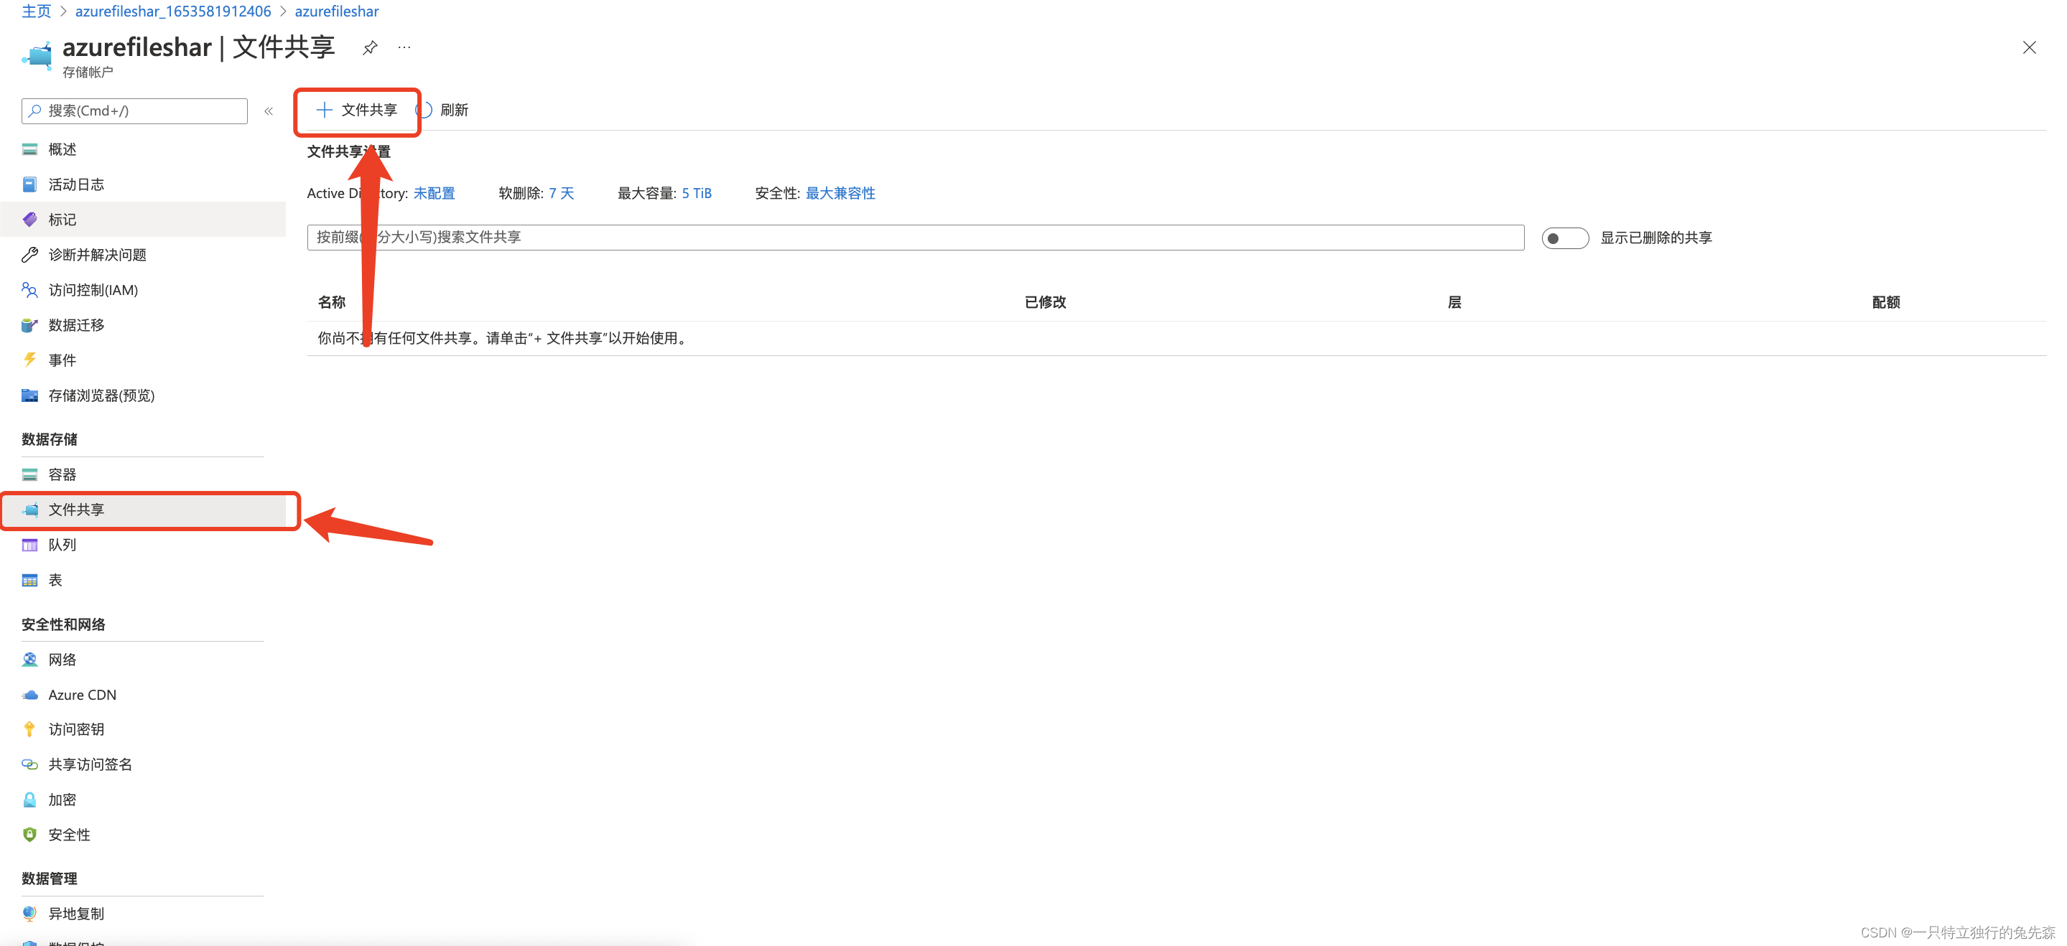
Task: Click the 7 天 soft delete link
Action: pos(561,193)
